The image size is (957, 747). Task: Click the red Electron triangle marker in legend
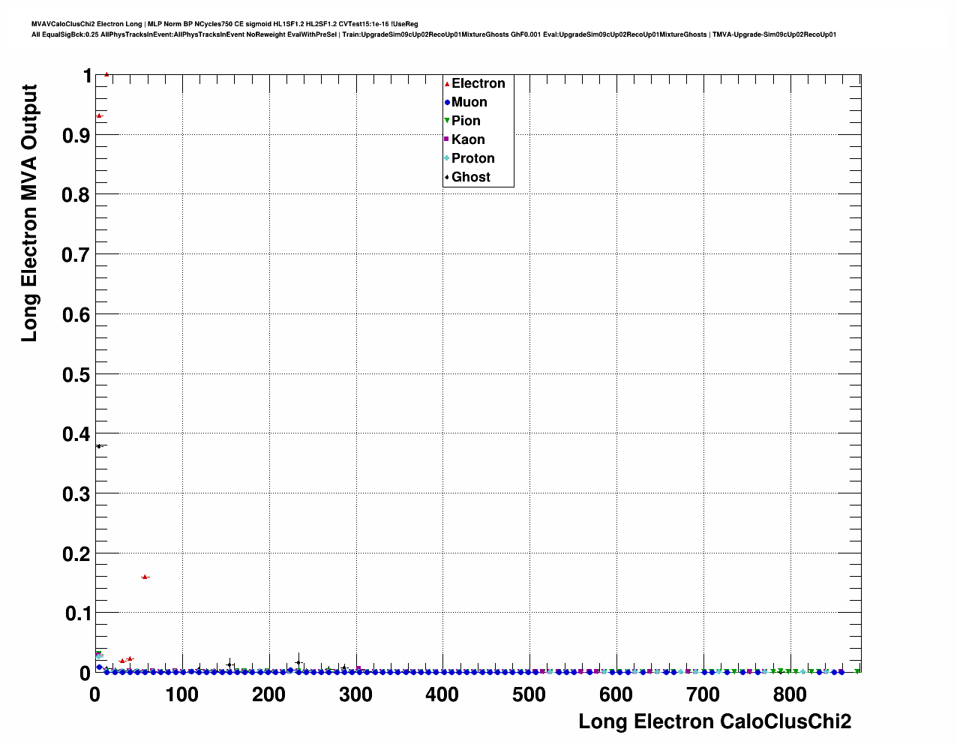pyautogui.click(x=447, y=84)
